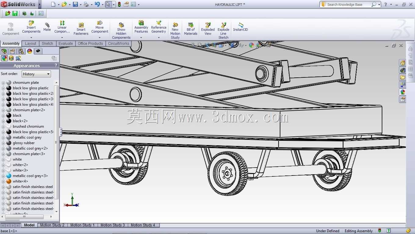The image size is (415, 234).
Task: Click the Exploded View tool
Action: click(x=208, y=29)
